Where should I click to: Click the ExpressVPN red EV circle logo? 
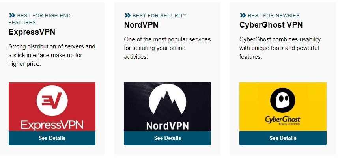pos(52,100)
